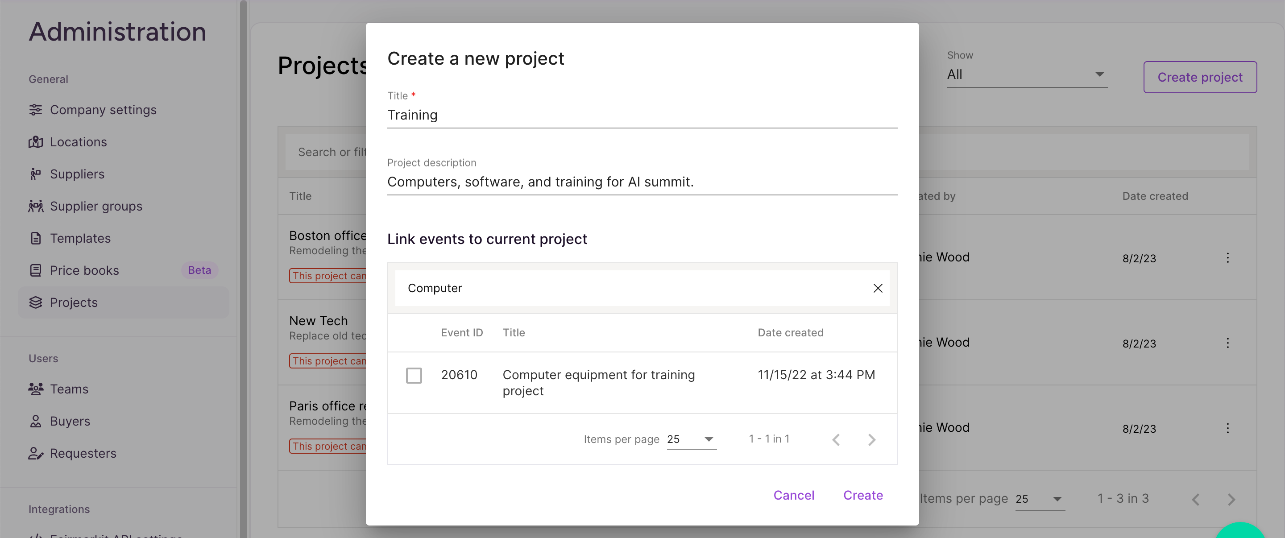Viewport: 1285px width, 538px height.
Task: Click the Company settings sliders icon
Action: click(x=35, y=110)
